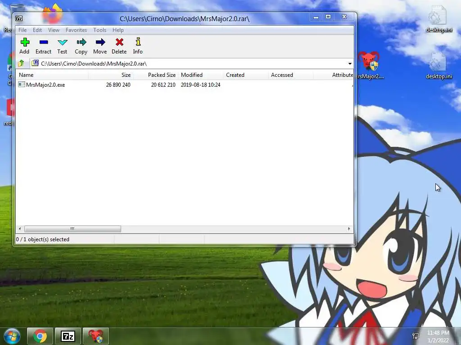Screen dimensions: 461x345
Task: Close the 7-Zip window
Action: (x=344, y=17)
